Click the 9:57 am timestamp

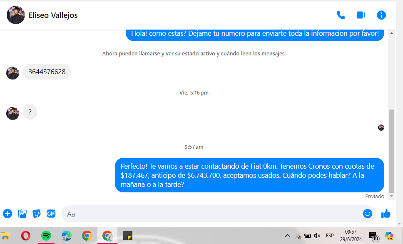click(194, 147)
